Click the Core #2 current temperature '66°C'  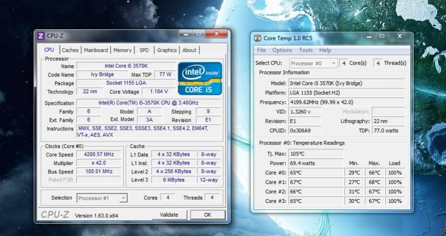coord(316,191)
